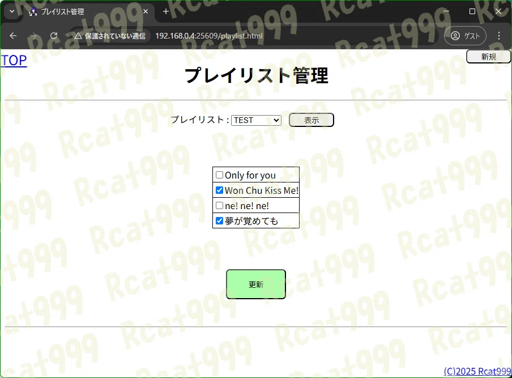Click the プレイリスト管理 heading
Screen dimensions: 512x378
point(257,75)
